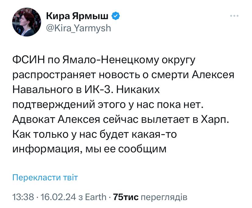Viewport: 252px width, 208px height.
Task: Click the bold 75тис view count
Action: point(126,197)
